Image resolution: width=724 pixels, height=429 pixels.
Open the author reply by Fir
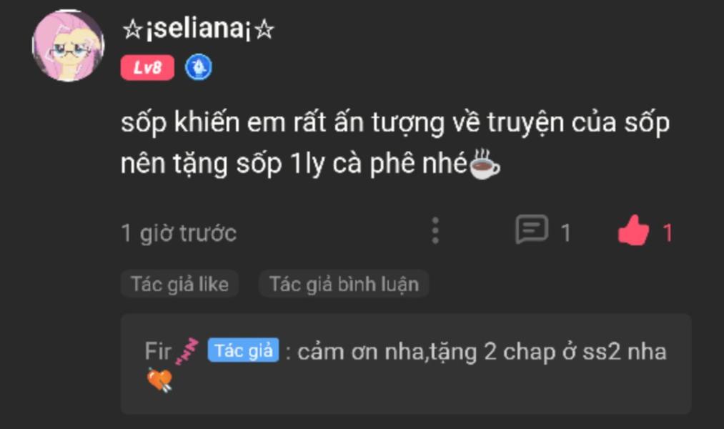click(x=406, y=364)
